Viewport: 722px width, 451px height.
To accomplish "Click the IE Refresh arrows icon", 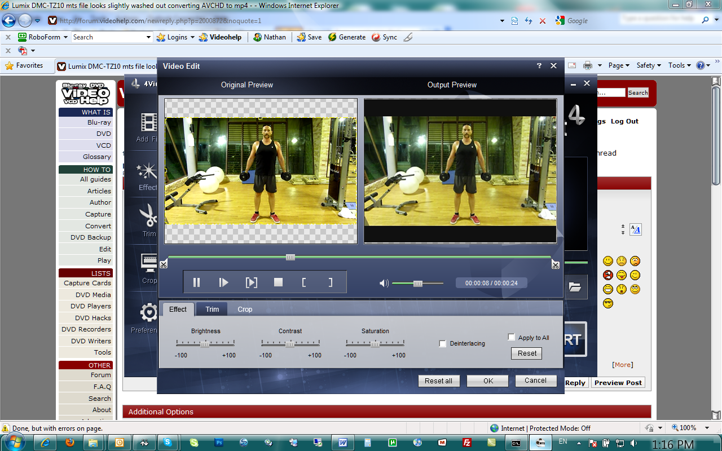I will coord(529,21).
